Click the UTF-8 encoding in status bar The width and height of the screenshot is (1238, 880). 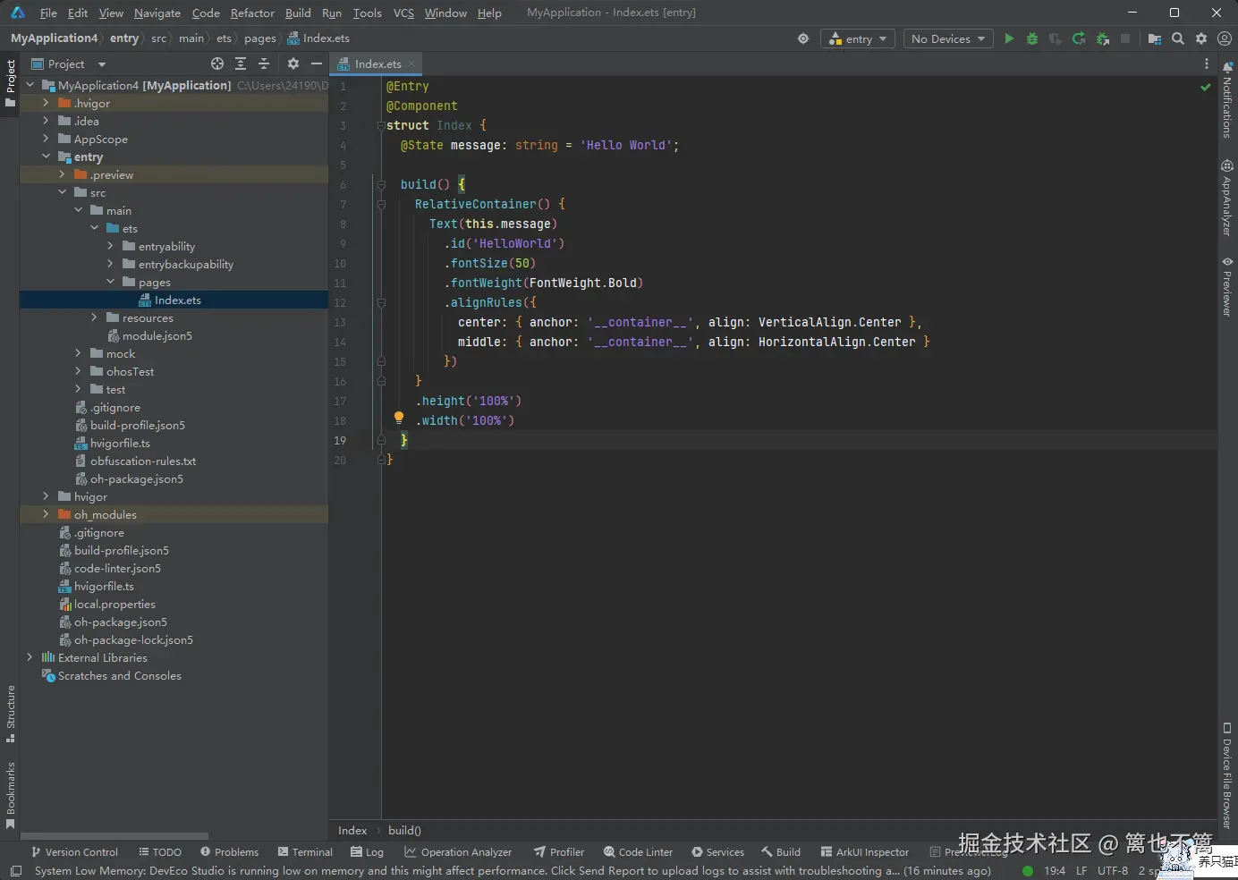[1113, 870]
